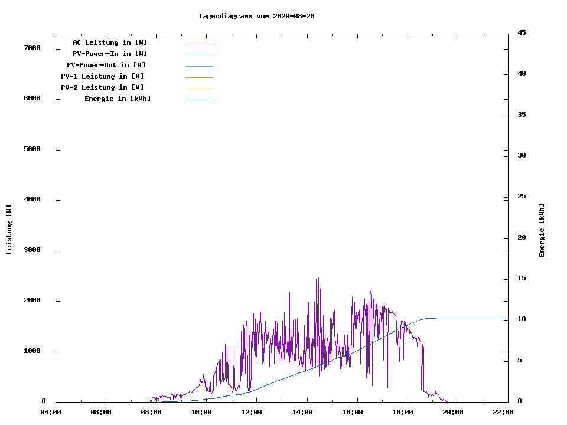Click the purple AC Leistung legend line
Screen dimensions: 567x425
coord(199,44)
